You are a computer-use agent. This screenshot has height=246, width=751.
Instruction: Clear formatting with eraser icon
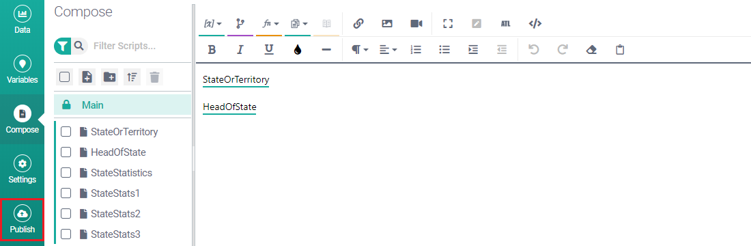(591, 50)
